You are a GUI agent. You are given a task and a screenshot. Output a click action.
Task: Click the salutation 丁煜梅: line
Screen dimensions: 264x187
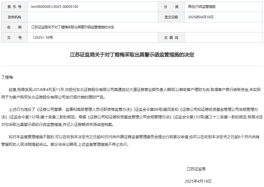[x=8, y=77]
